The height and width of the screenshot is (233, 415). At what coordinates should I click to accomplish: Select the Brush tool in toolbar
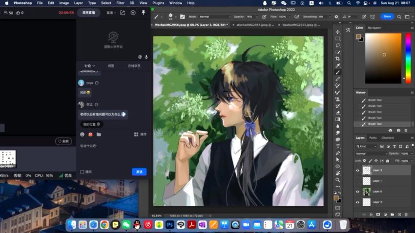pos(337,72)
